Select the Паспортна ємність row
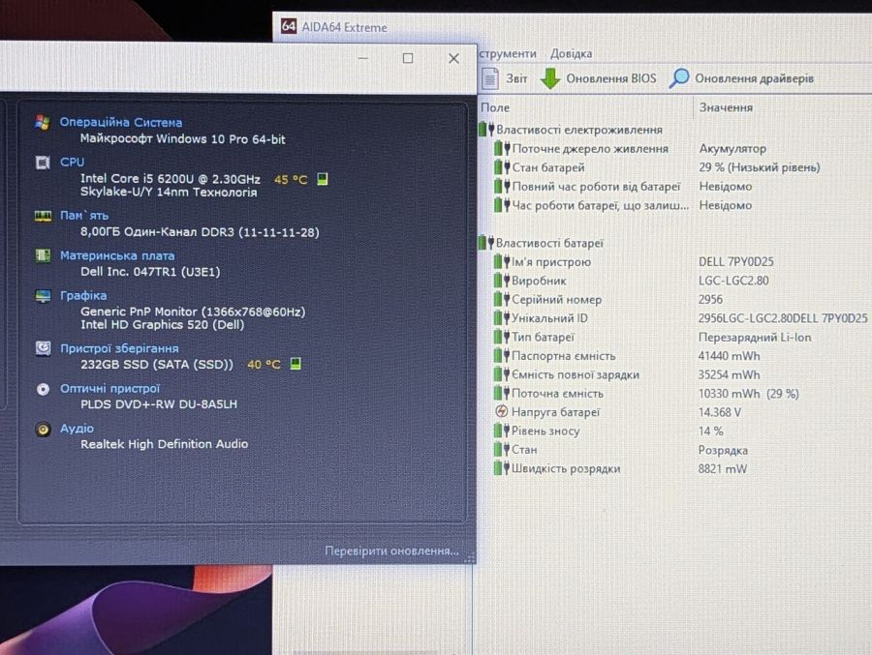This screenshot has height=655, width=872. point(627,355)
